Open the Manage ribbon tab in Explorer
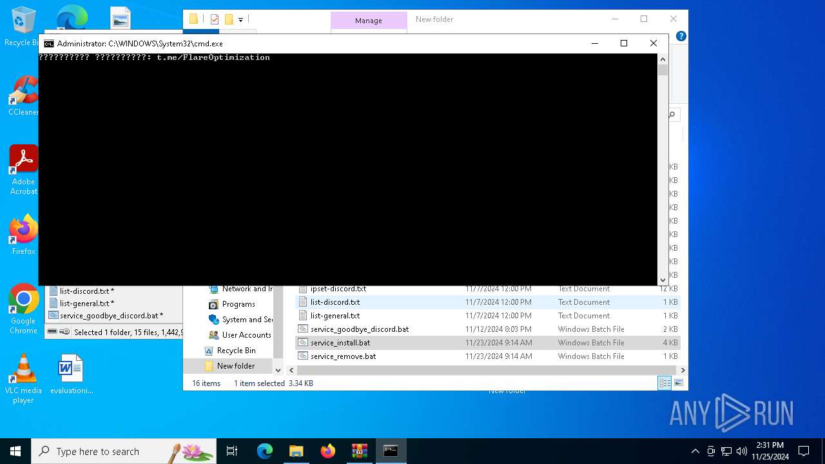The height and width of the screenshot is (464, 825). [369, 21]
